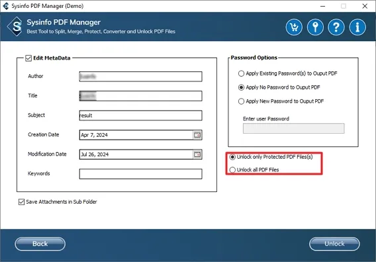Click the activation key icon

coord(315,27)
